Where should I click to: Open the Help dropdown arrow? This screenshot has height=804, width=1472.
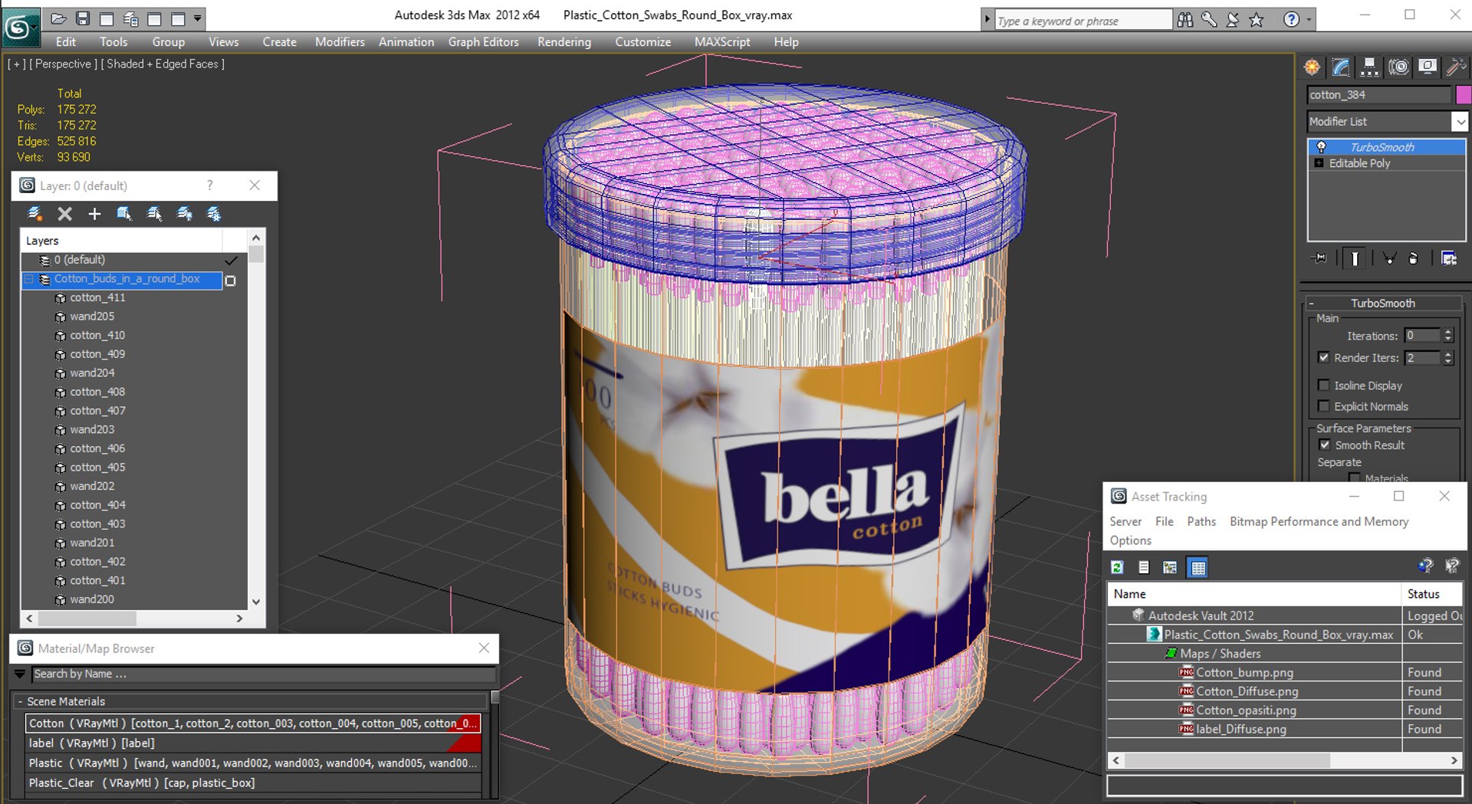(x=1308, y=20)
